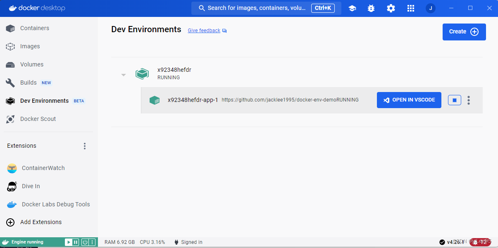Open Extensions three-dot options menu
Image resolution: width=498 pixels, height=248 pixels.
click(85, 146)
